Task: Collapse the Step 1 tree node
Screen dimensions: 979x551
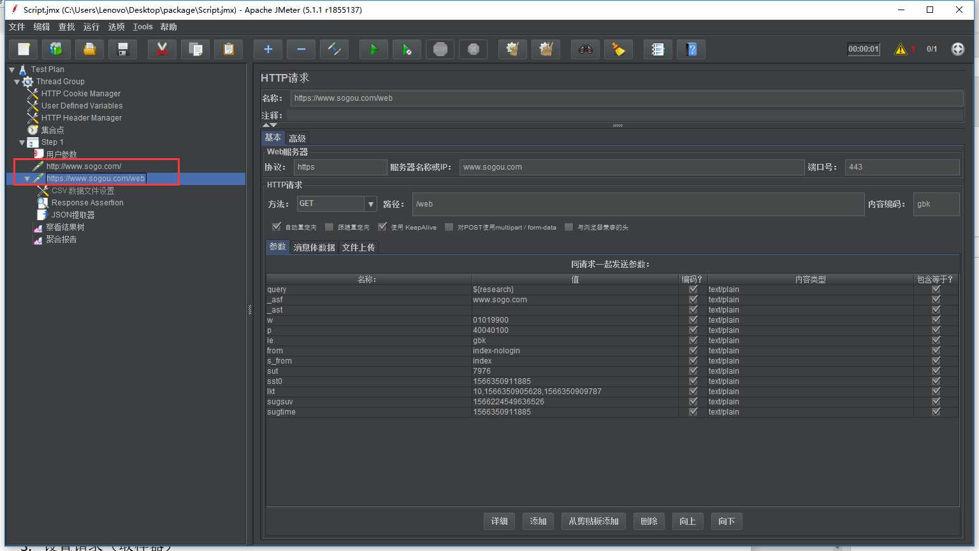Action: pyautogui.click(x=22, y=142)
